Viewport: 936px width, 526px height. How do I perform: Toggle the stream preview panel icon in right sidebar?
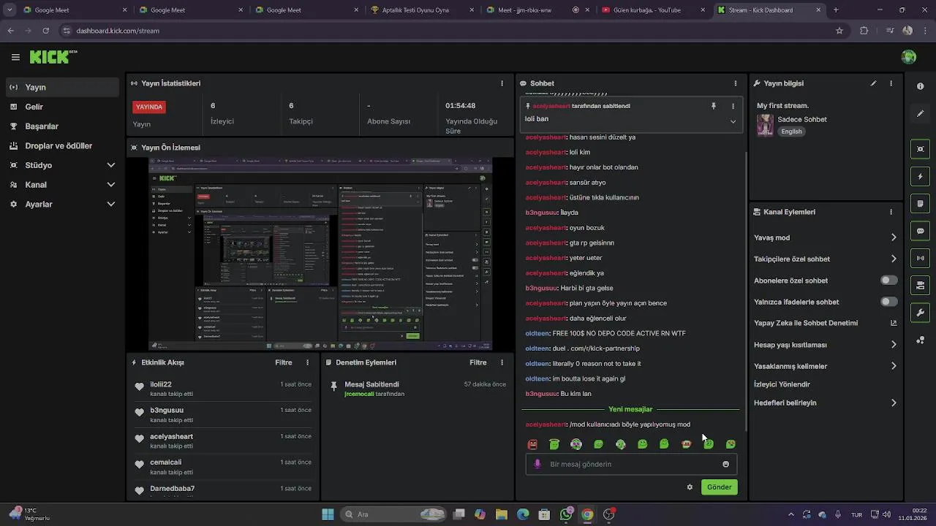(920, 149)
